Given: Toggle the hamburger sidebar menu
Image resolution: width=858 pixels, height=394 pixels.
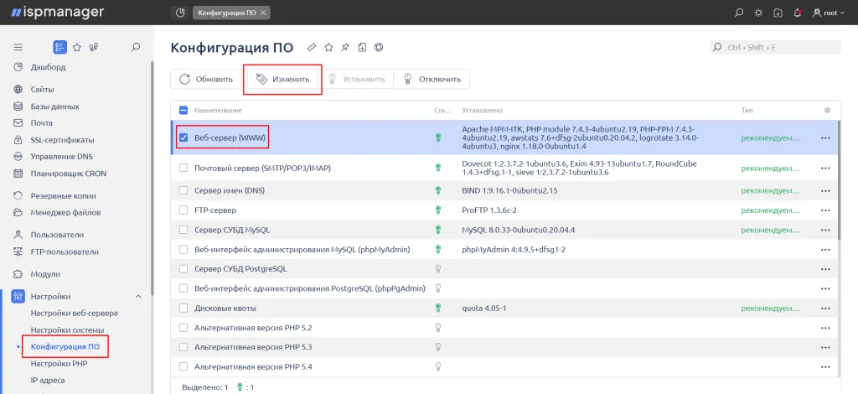Looking at the screenshot, I should tap(18, 47).
